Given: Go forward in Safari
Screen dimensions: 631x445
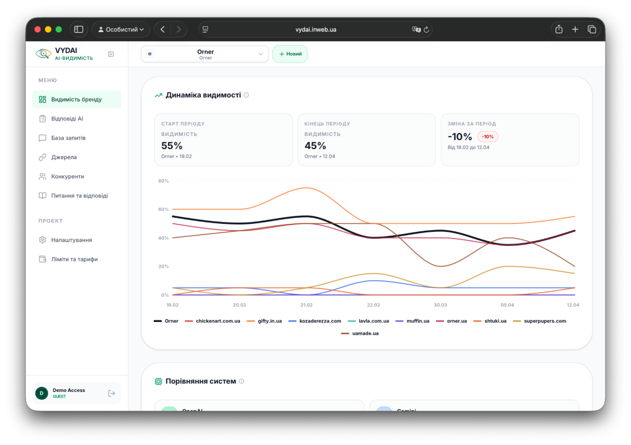Looking at the screenshot, I should click(x=179, y=29).
